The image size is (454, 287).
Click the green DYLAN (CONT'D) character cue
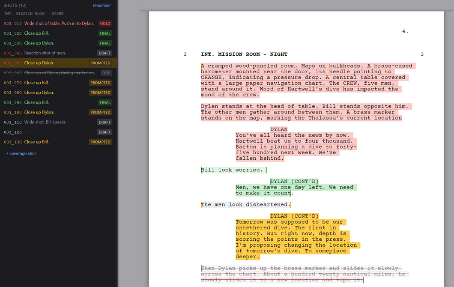coord(294,182)
